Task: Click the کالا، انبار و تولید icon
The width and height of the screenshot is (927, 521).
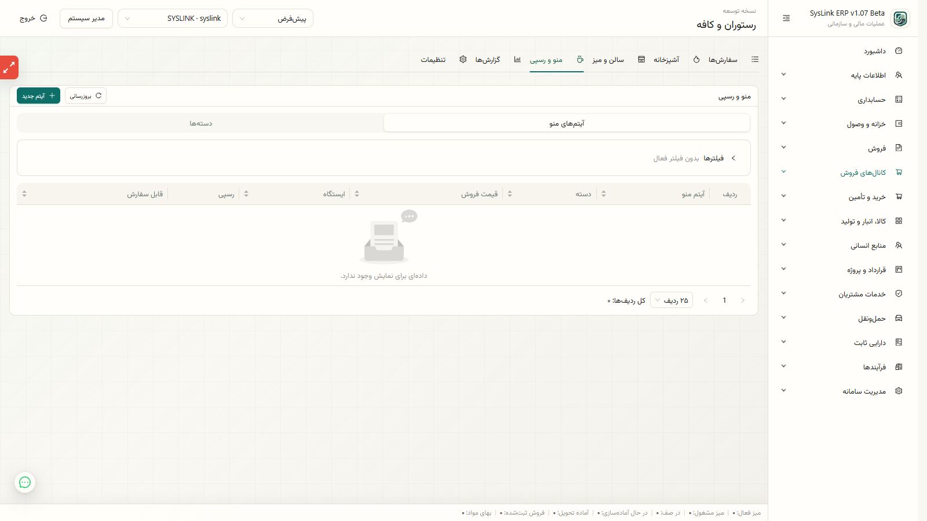Action: point(899,221)
